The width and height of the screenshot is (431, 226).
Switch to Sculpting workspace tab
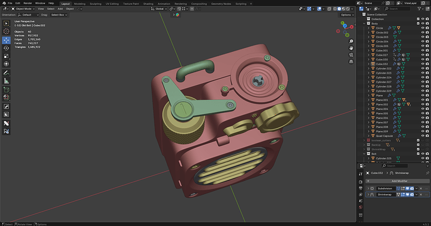click(x=96, y=4)
